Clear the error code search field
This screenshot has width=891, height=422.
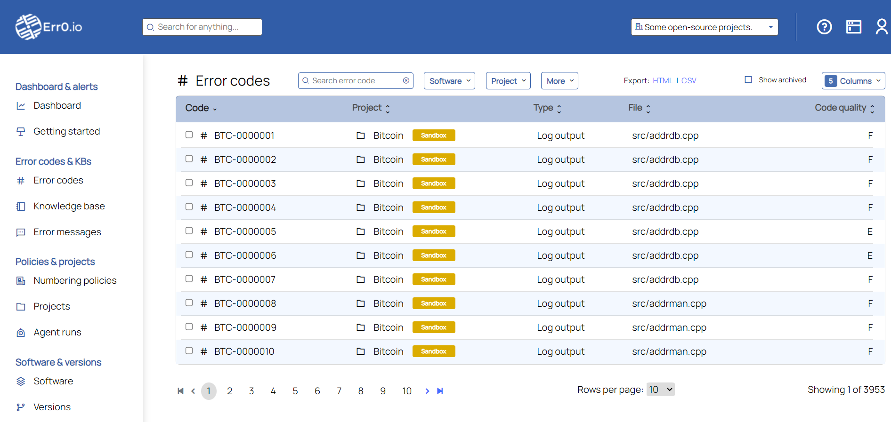tap(406, 80)
